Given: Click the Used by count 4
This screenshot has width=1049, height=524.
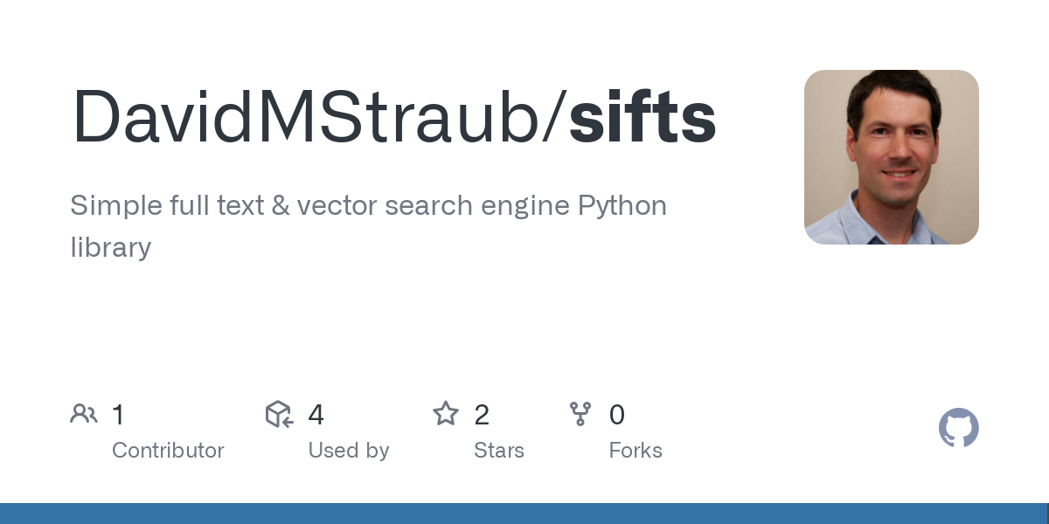Looking at the screenshot, I should pos(316,415).
